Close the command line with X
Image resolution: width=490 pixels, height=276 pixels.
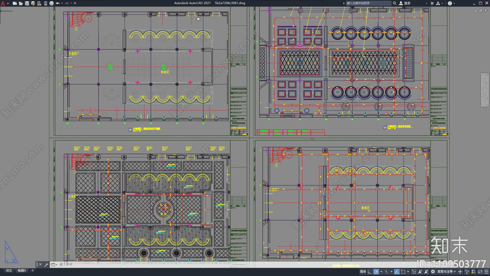(40, 264)
